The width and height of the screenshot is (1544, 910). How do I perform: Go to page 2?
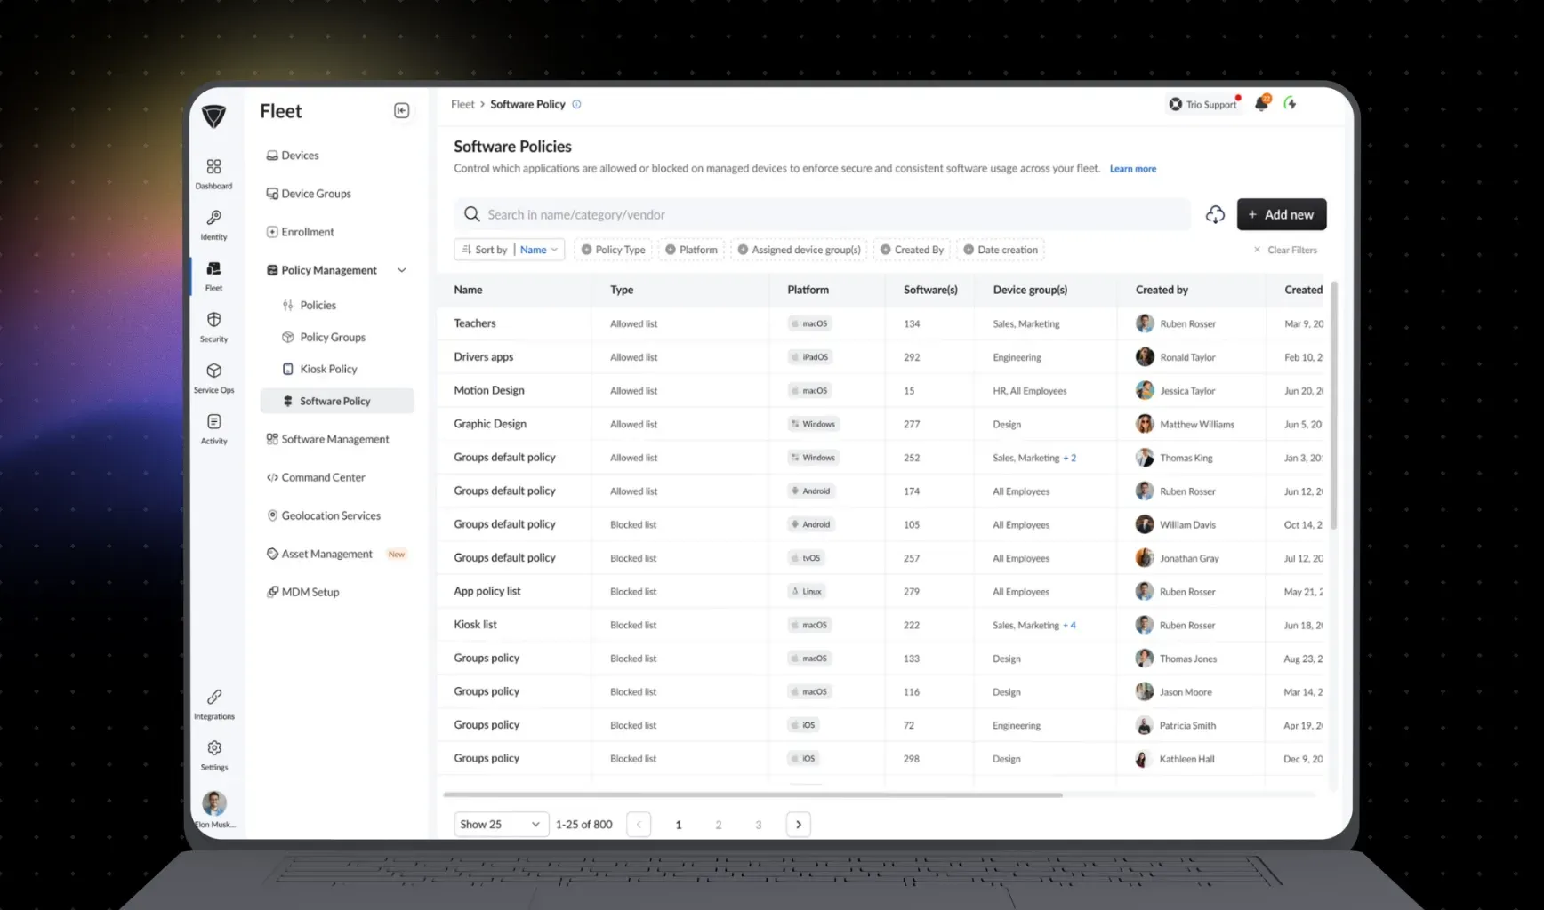point(718,825)
